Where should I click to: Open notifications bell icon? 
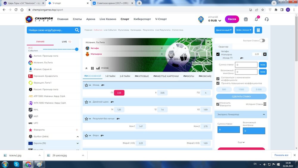click(x=256, y=19)
